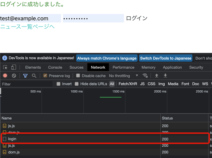Filter requests by WS type

[205, 84]
